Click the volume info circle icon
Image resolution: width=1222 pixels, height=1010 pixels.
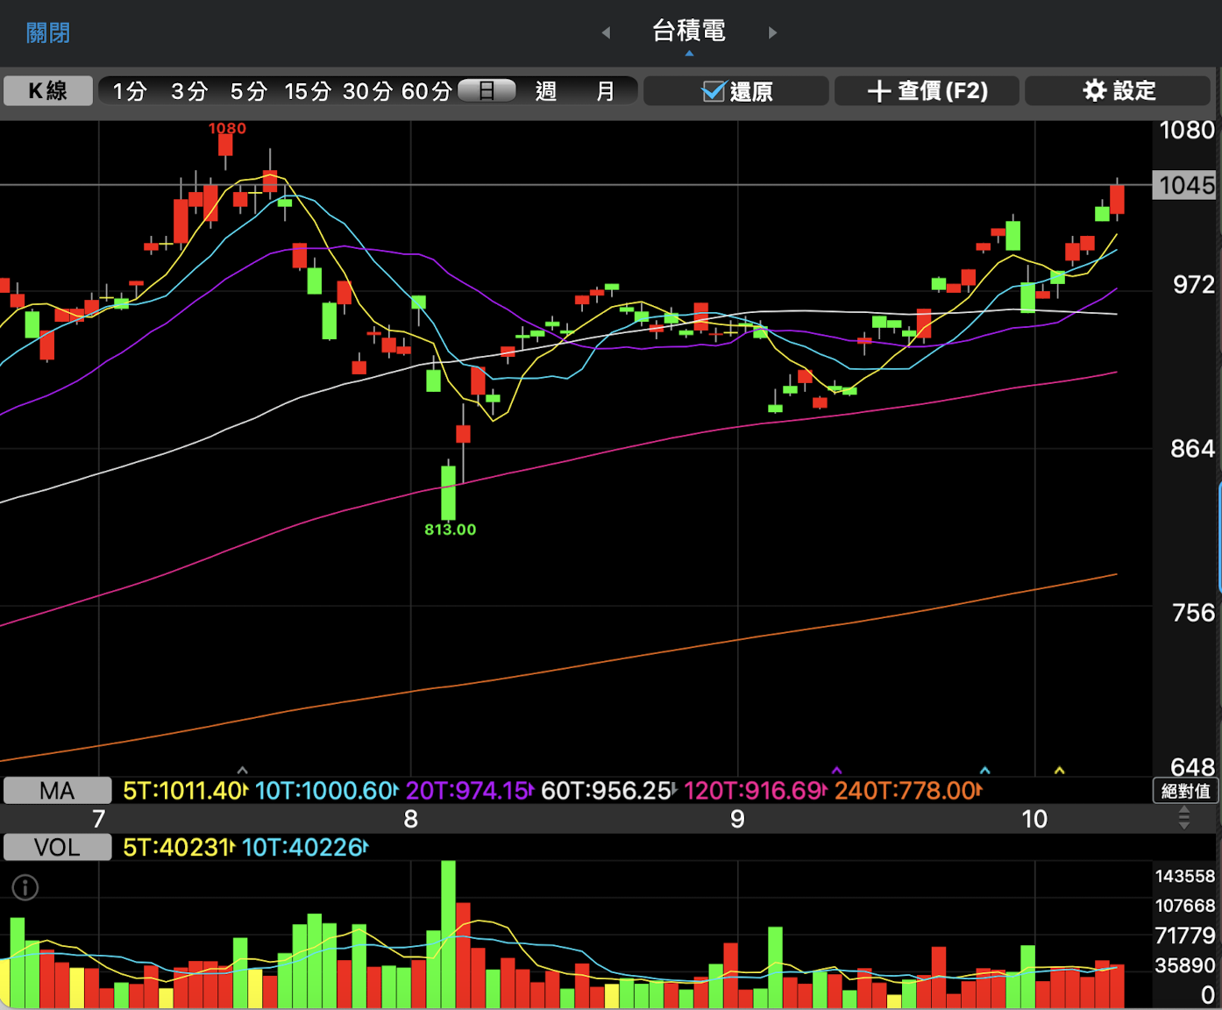tap(25, 887)
